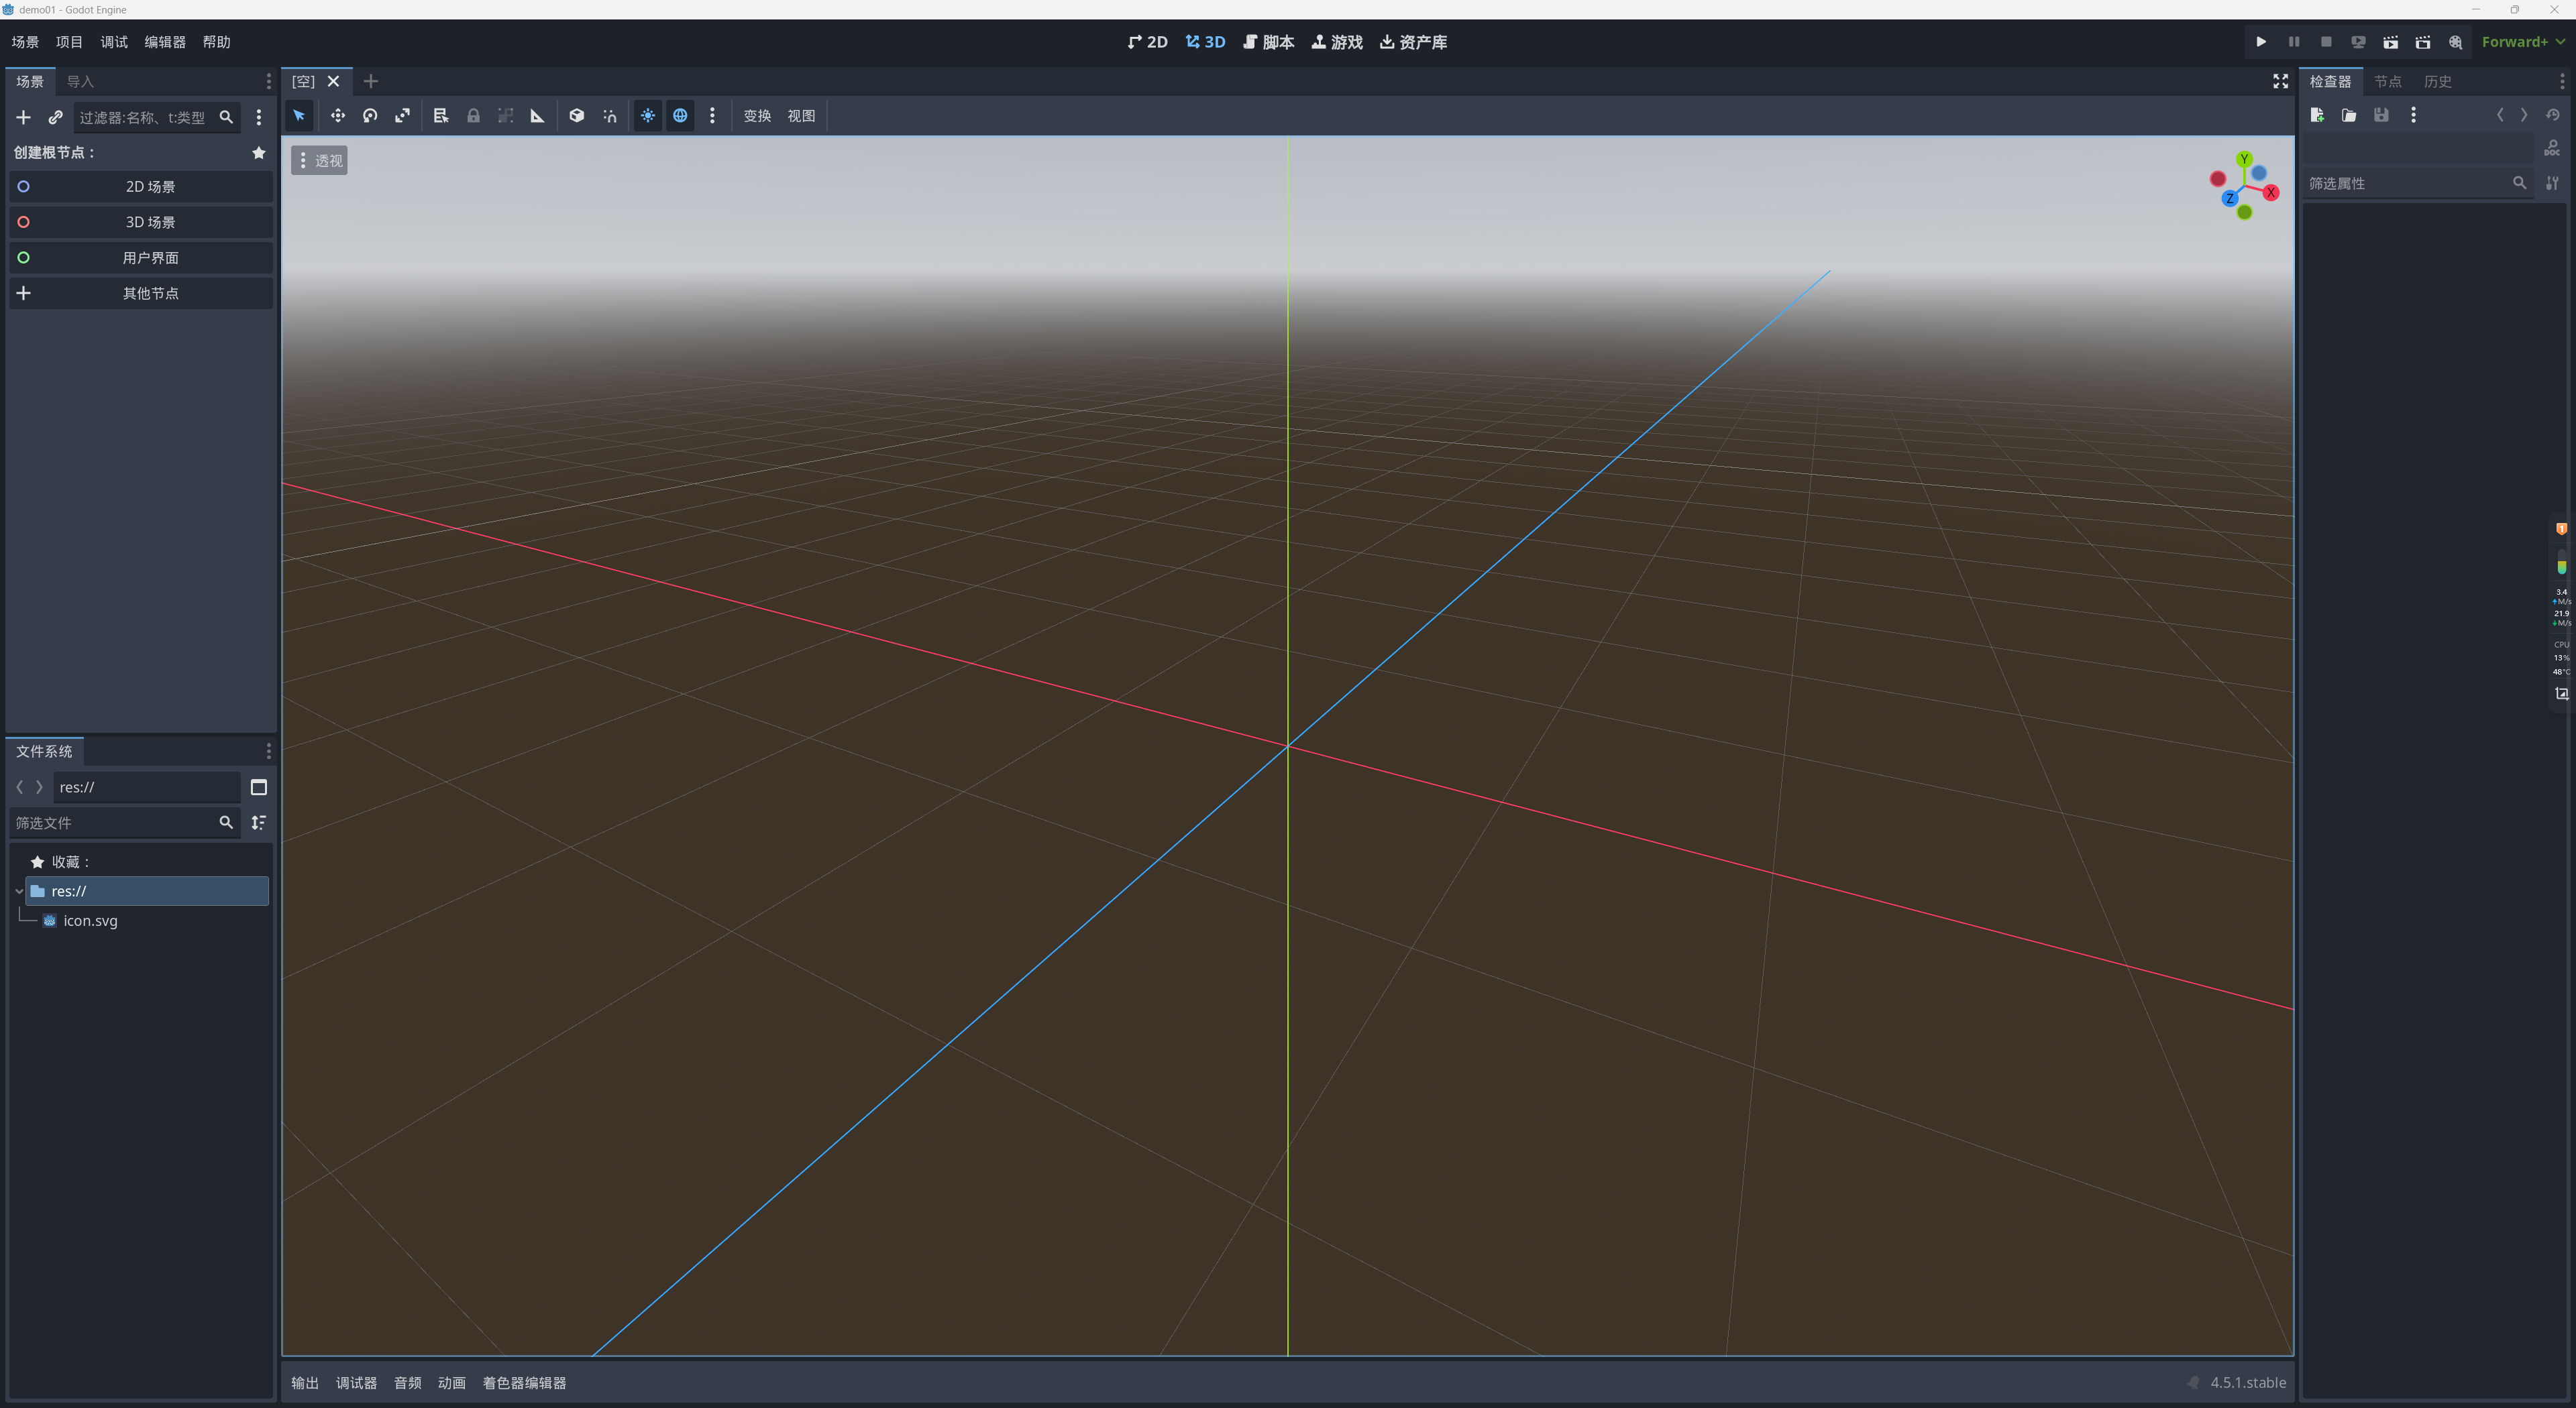Click the instantiate scene link icon
2576x1408 pixels.
[55, 118]
